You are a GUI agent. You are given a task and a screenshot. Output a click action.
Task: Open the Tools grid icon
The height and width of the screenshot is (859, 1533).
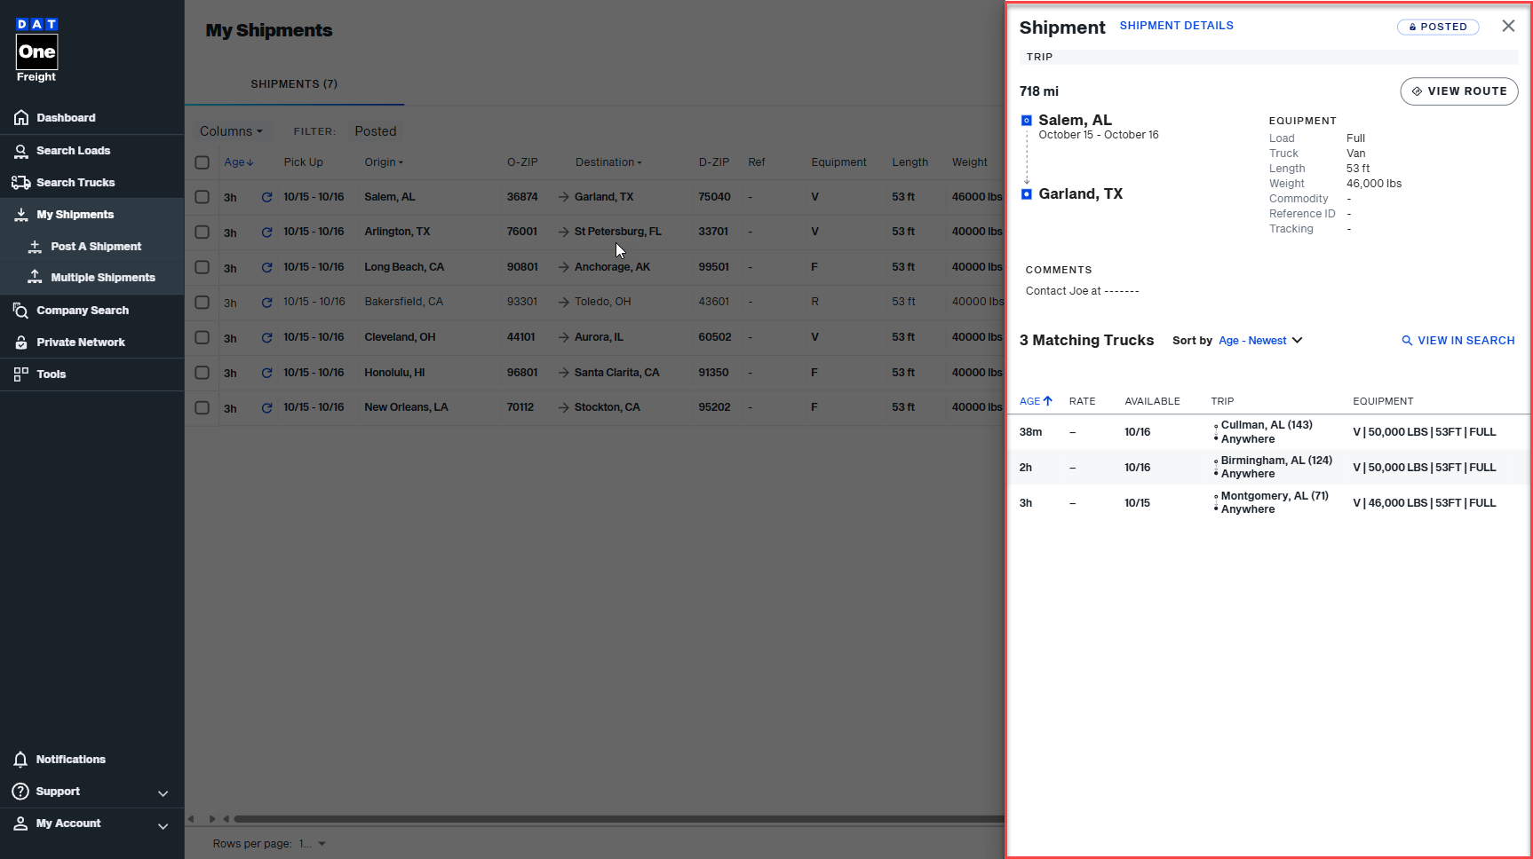click(x=20, y=374)
